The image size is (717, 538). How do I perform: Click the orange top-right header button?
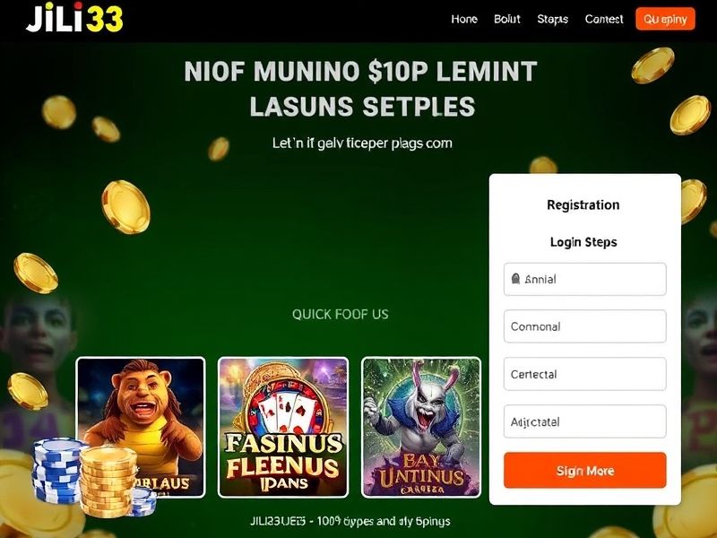point(665,19)
